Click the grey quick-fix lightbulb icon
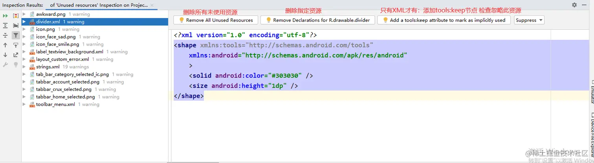The width and height of the screenshot is (594, 163). point(16,65)
